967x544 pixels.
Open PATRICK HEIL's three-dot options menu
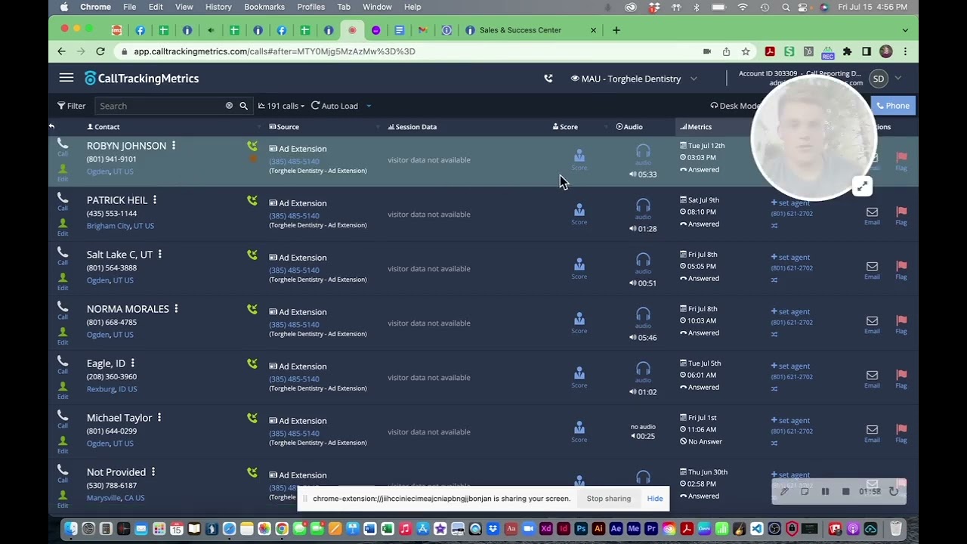click(x=155, y=199)
